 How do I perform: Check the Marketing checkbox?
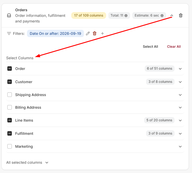[x=10, y=146]
